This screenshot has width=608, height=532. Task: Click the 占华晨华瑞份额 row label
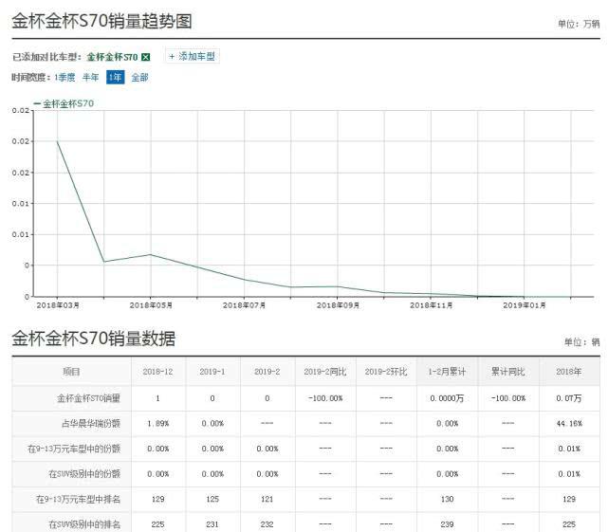coord(91,424)
